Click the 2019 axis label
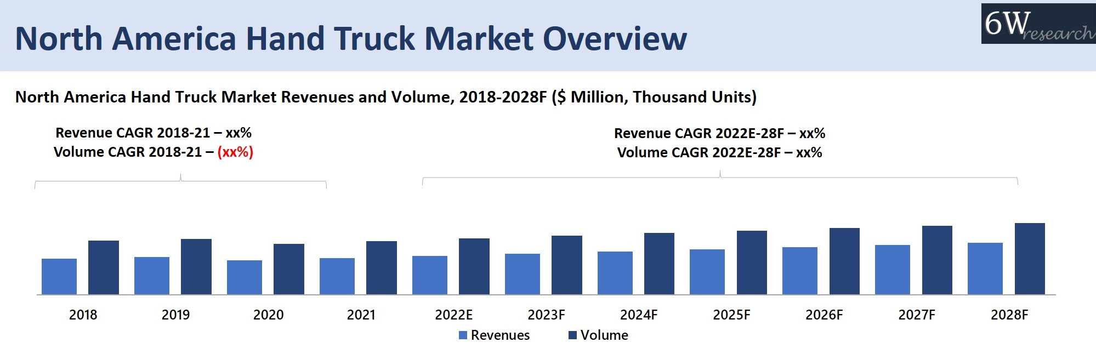The image size is (1096, 348). [x=175, y=315]
